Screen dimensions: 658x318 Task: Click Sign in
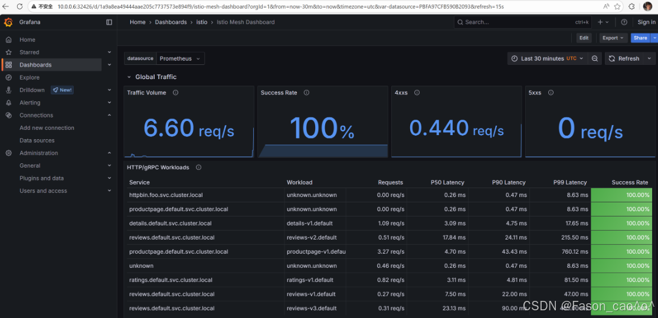[647, 22]
